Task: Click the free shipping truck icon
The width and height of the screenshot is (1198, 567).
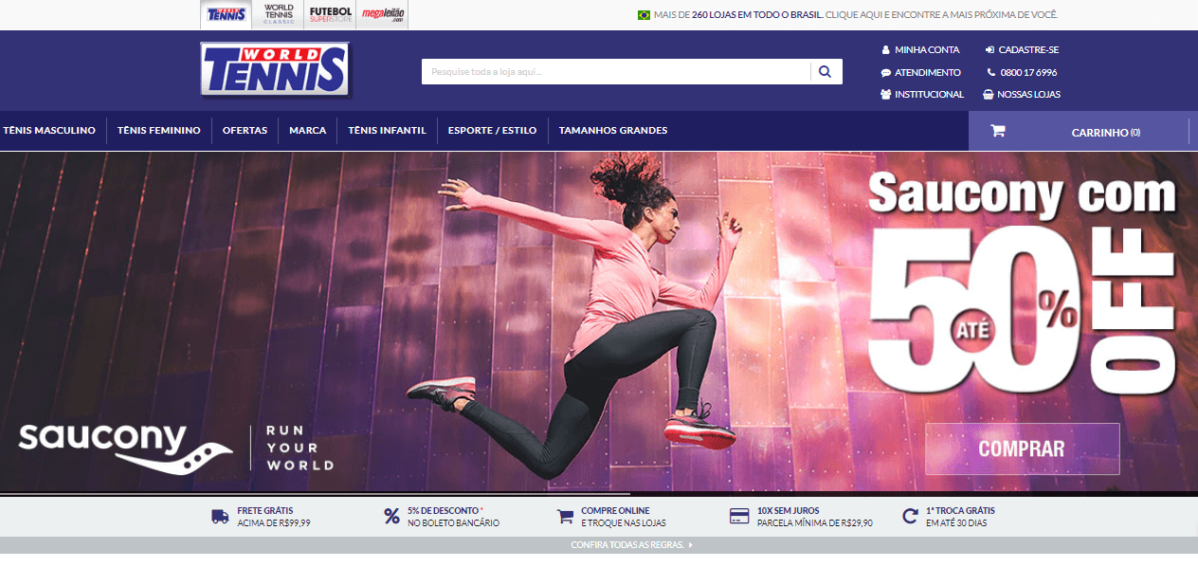Action: coord(220,517)
